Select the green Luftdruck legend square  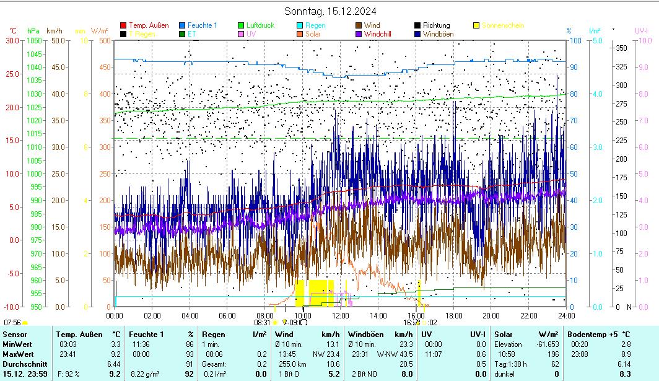241,25
